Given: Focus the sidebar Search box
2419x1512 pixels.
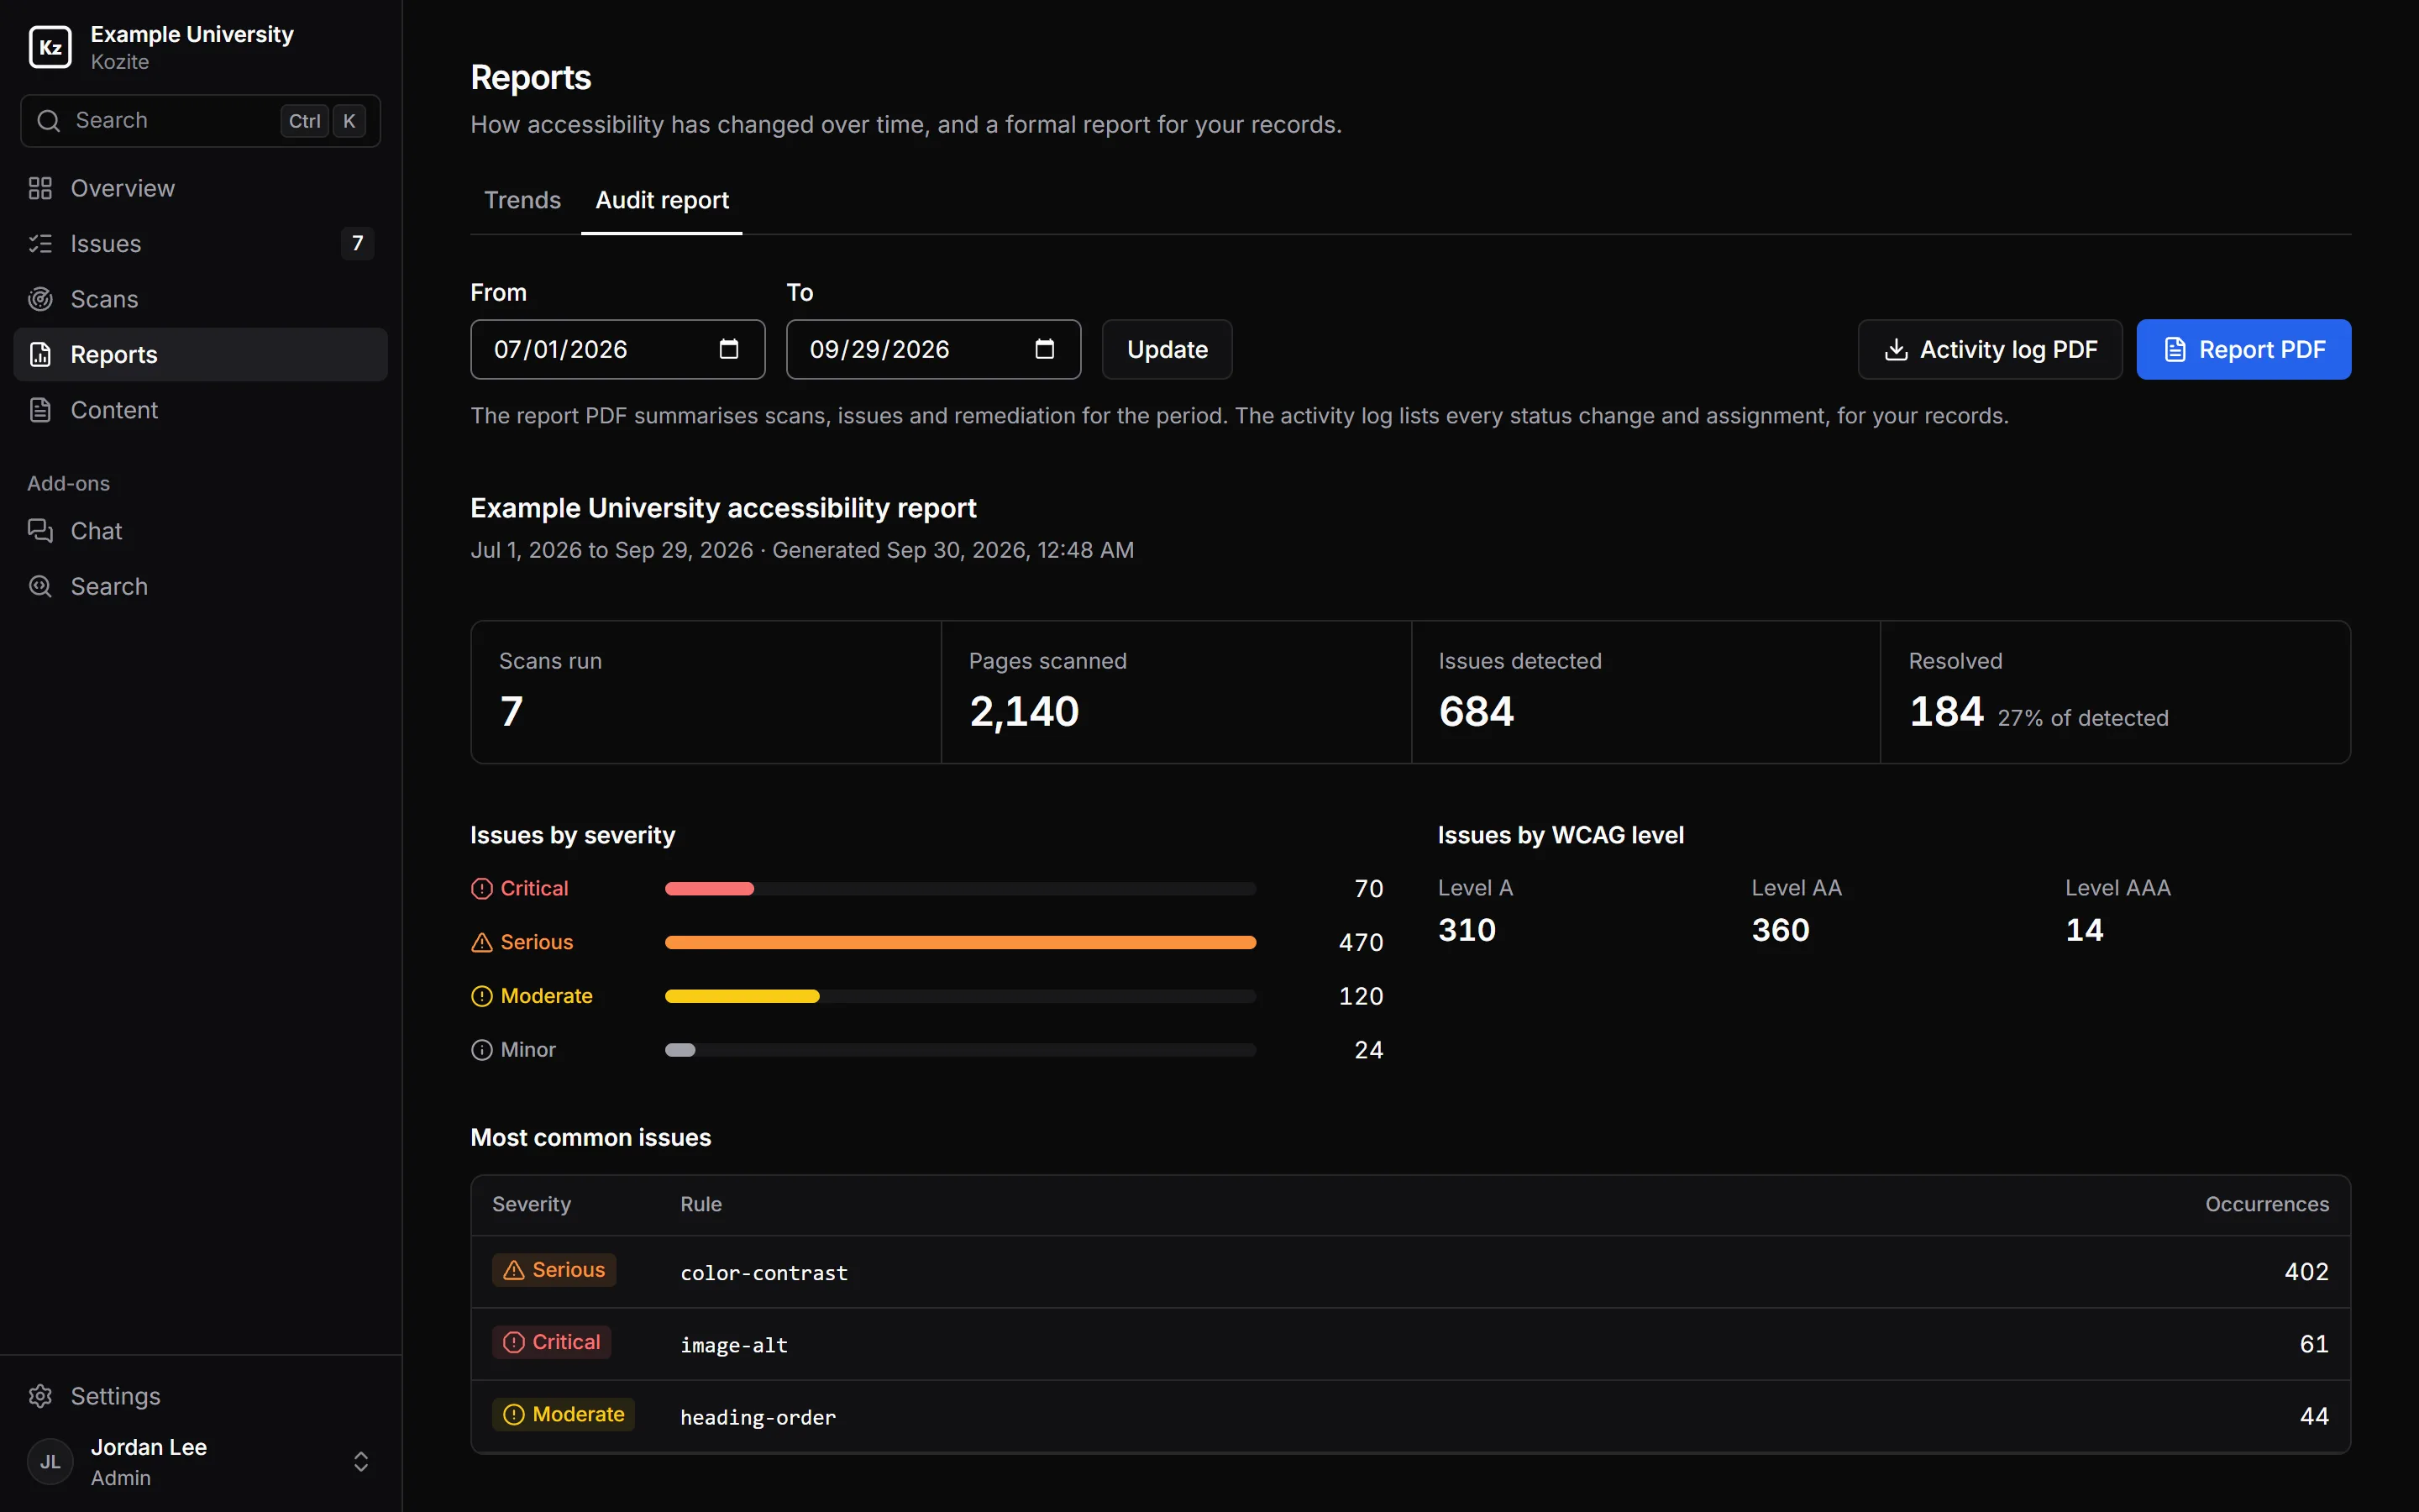Looking at the screenshot, I should point(201,121).
